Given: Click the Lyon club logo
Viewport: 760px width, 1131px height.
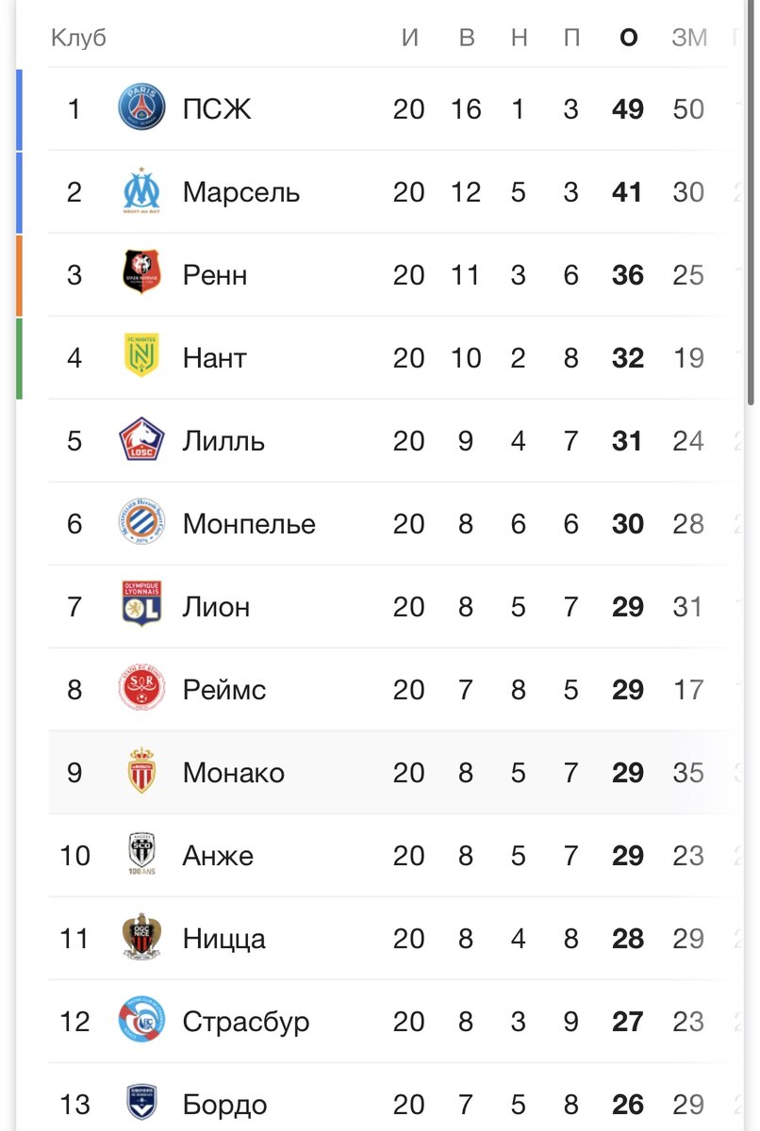Looking at the screenshot, I should coord(141,606).
